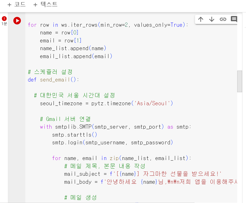Click the 'name = row[0]' line

tap(59, 33)
